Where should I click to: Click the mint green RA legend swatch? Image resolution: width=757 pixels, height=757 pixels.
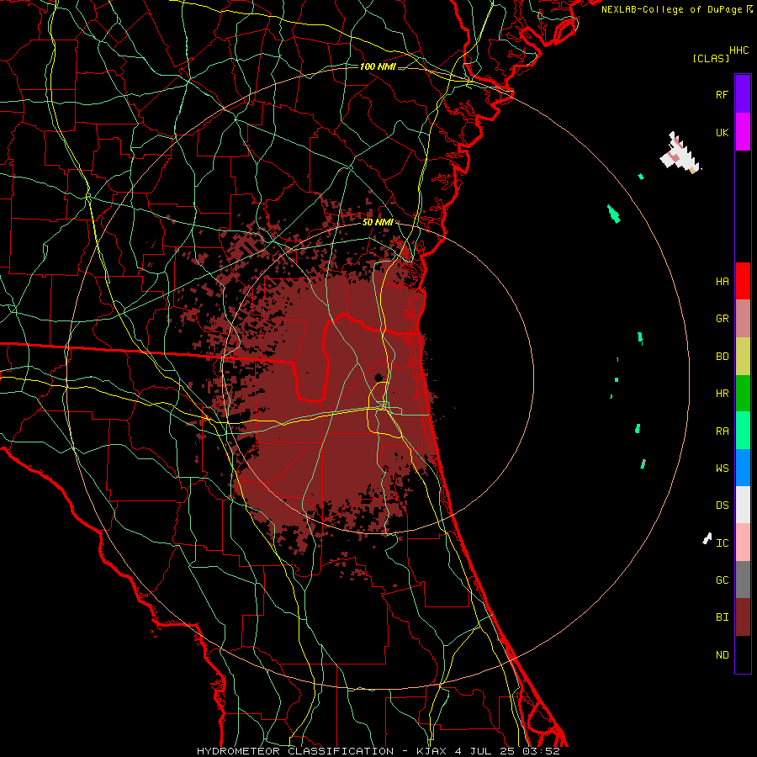(x=743, y=431)
